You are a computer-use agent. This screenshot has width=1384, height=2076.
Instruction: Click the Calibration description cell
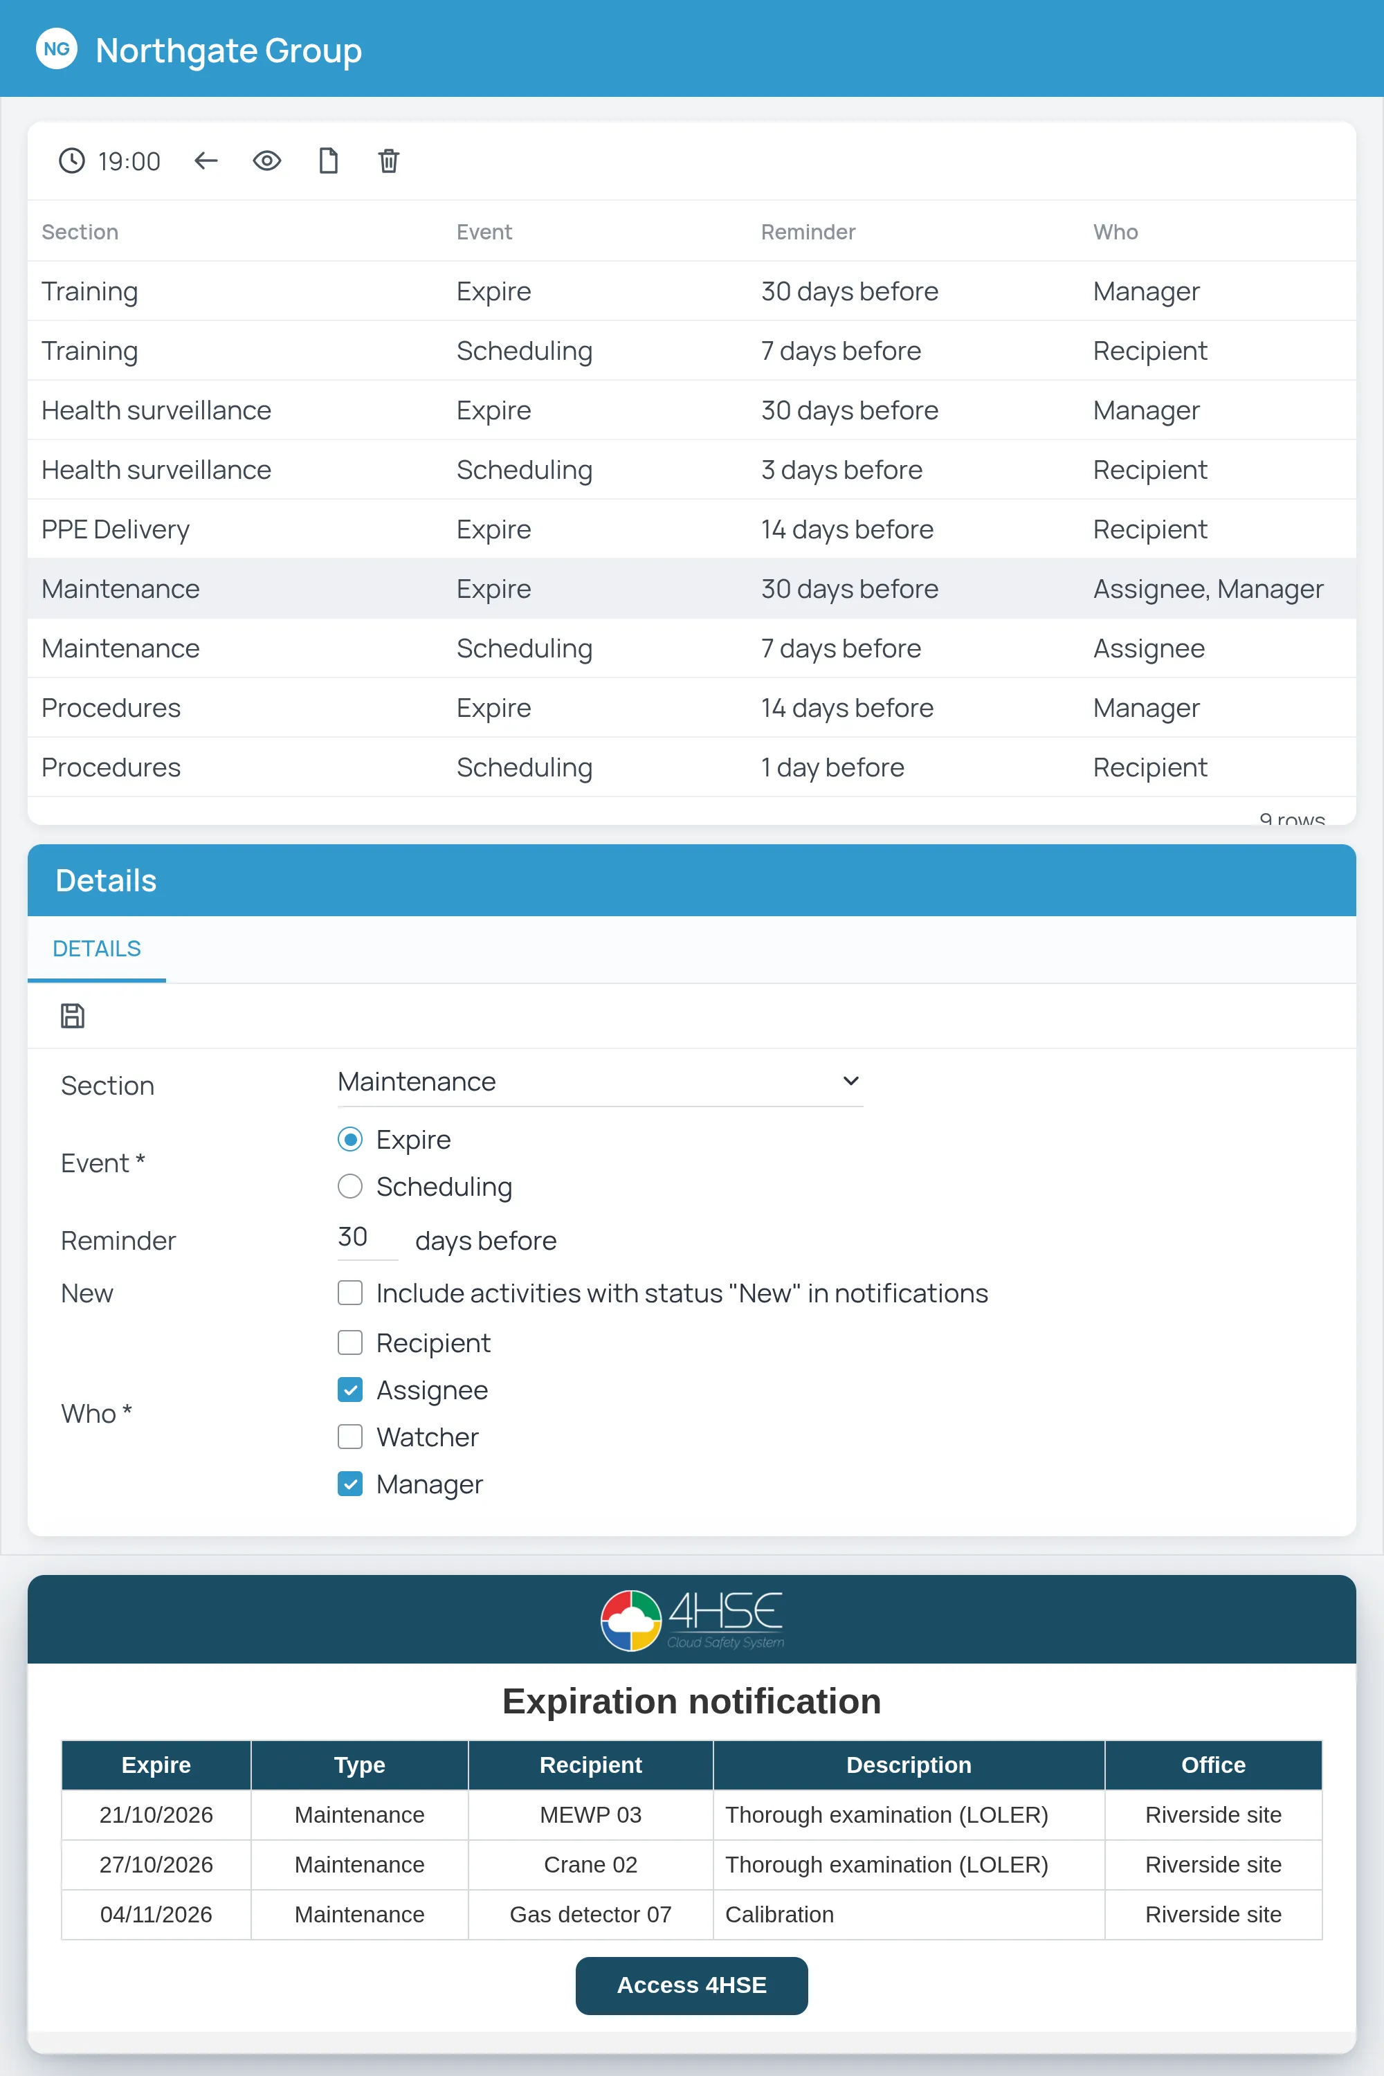(x=909, y=1915)
